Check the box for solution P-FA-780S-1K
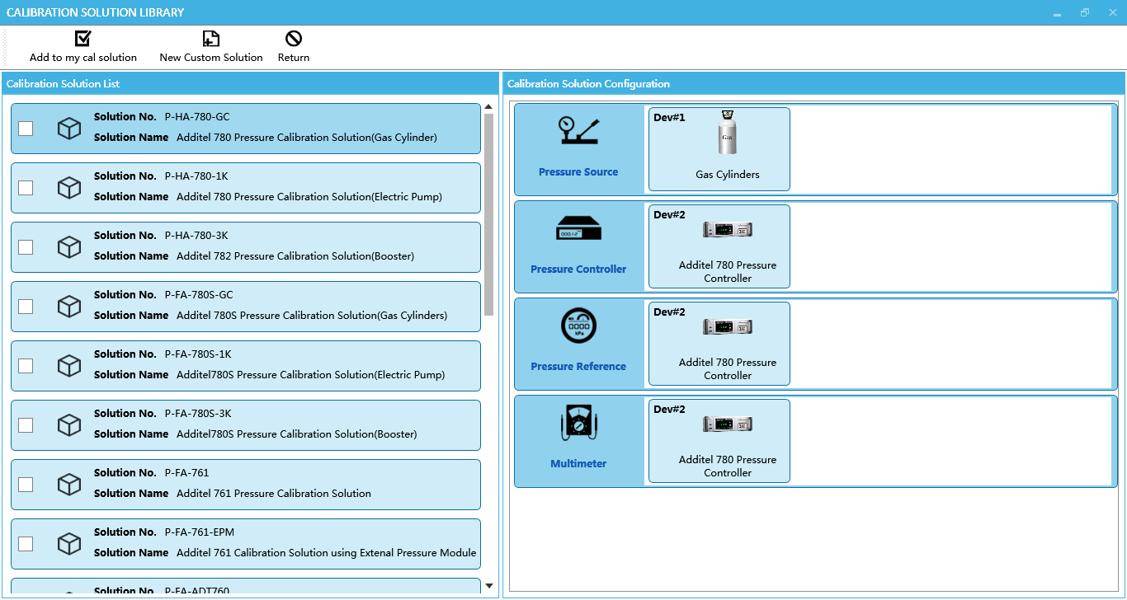Screen dimensions: 1127x600 (x=26, y=366)
